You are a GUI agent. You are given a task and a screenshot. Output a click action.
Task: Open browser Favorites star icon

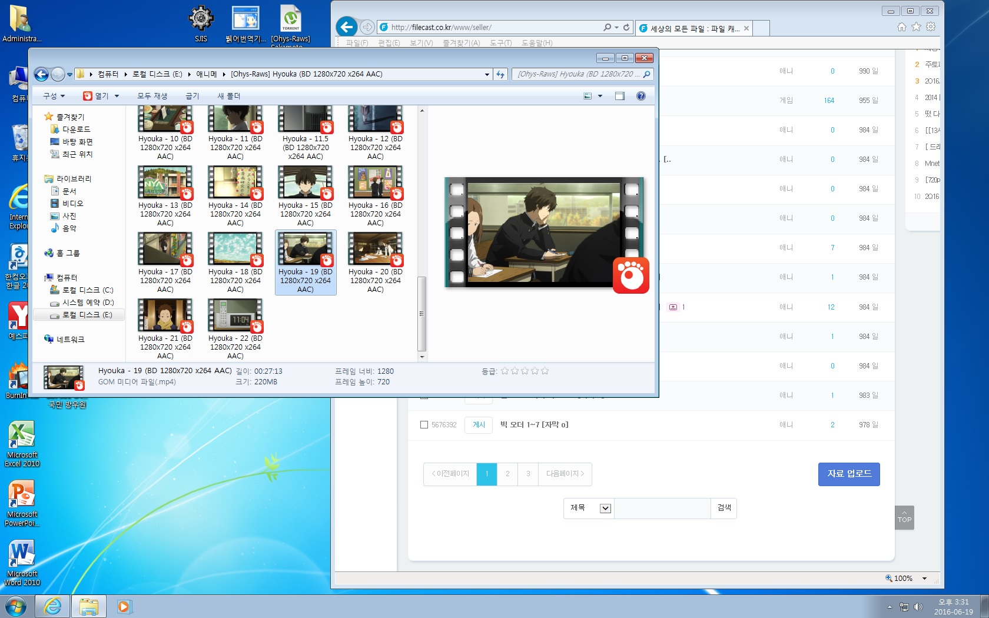click(916, 26)
